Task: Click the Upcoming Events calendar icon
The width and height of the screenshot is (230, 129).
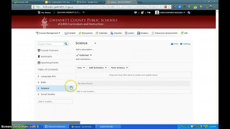Action: tap(39, 63)
